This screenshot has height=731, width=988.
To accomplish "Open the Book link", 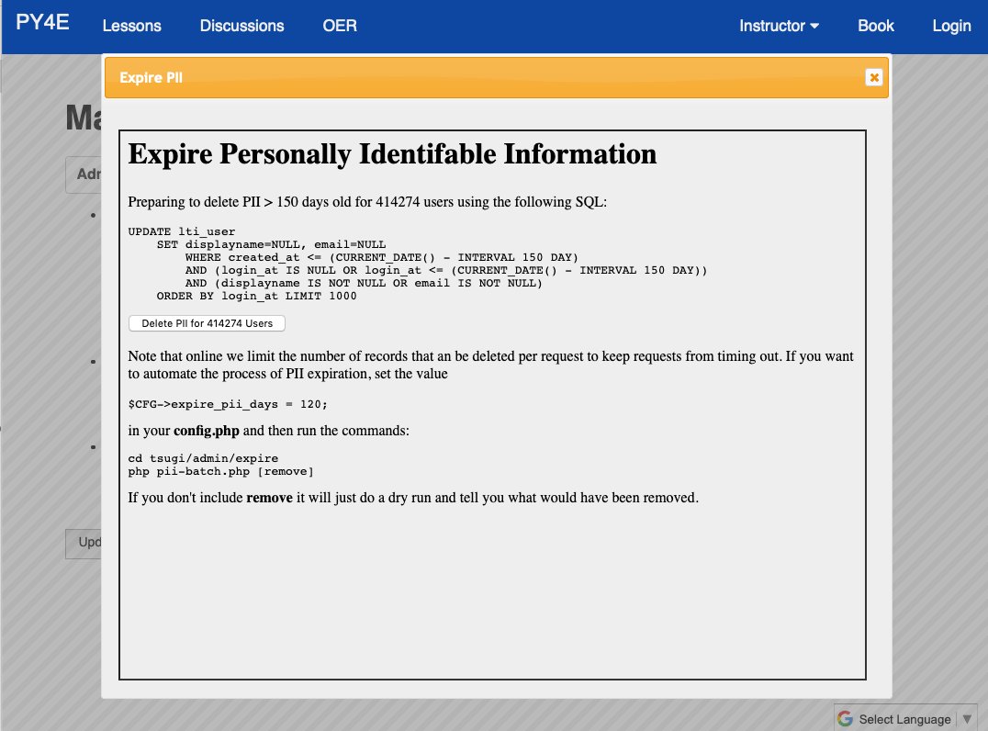I will coord(876,26).
